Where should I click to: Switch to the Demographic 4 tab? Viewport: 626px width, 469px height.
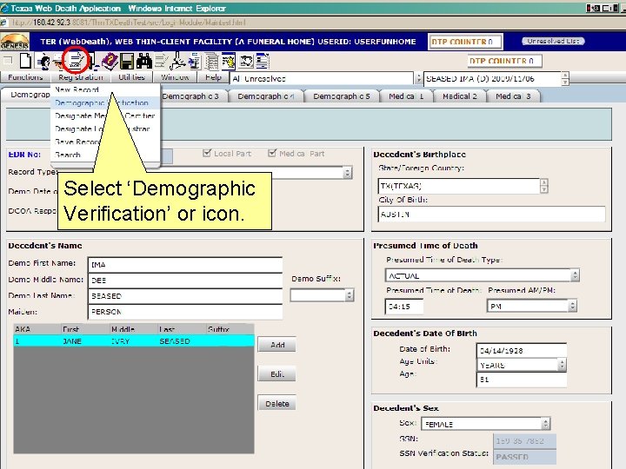(265, 96)
